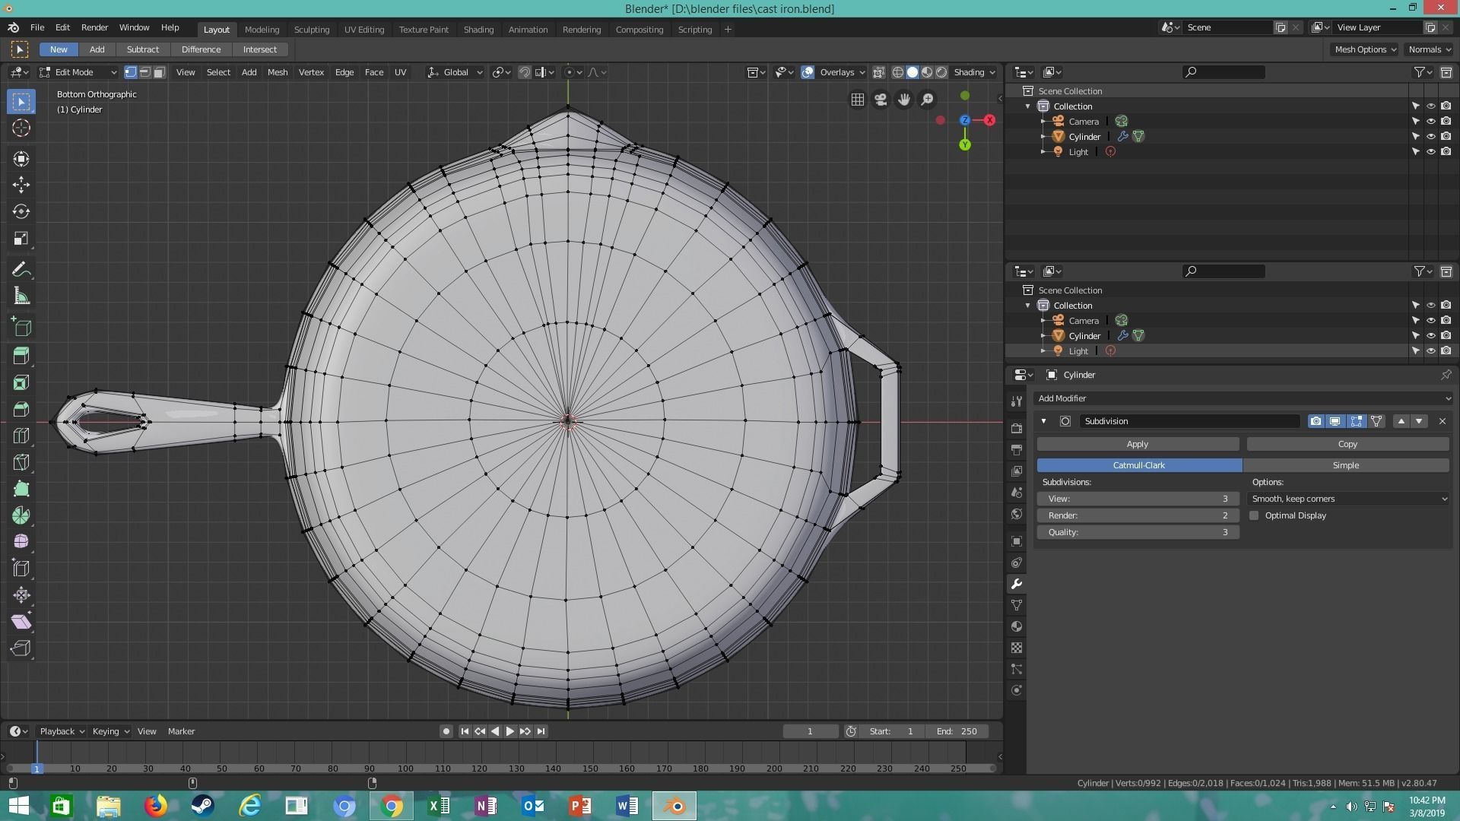The image size is (1460, 821).
Task: Click the modifier name field Subdivision
Action: click(1190, 421)
